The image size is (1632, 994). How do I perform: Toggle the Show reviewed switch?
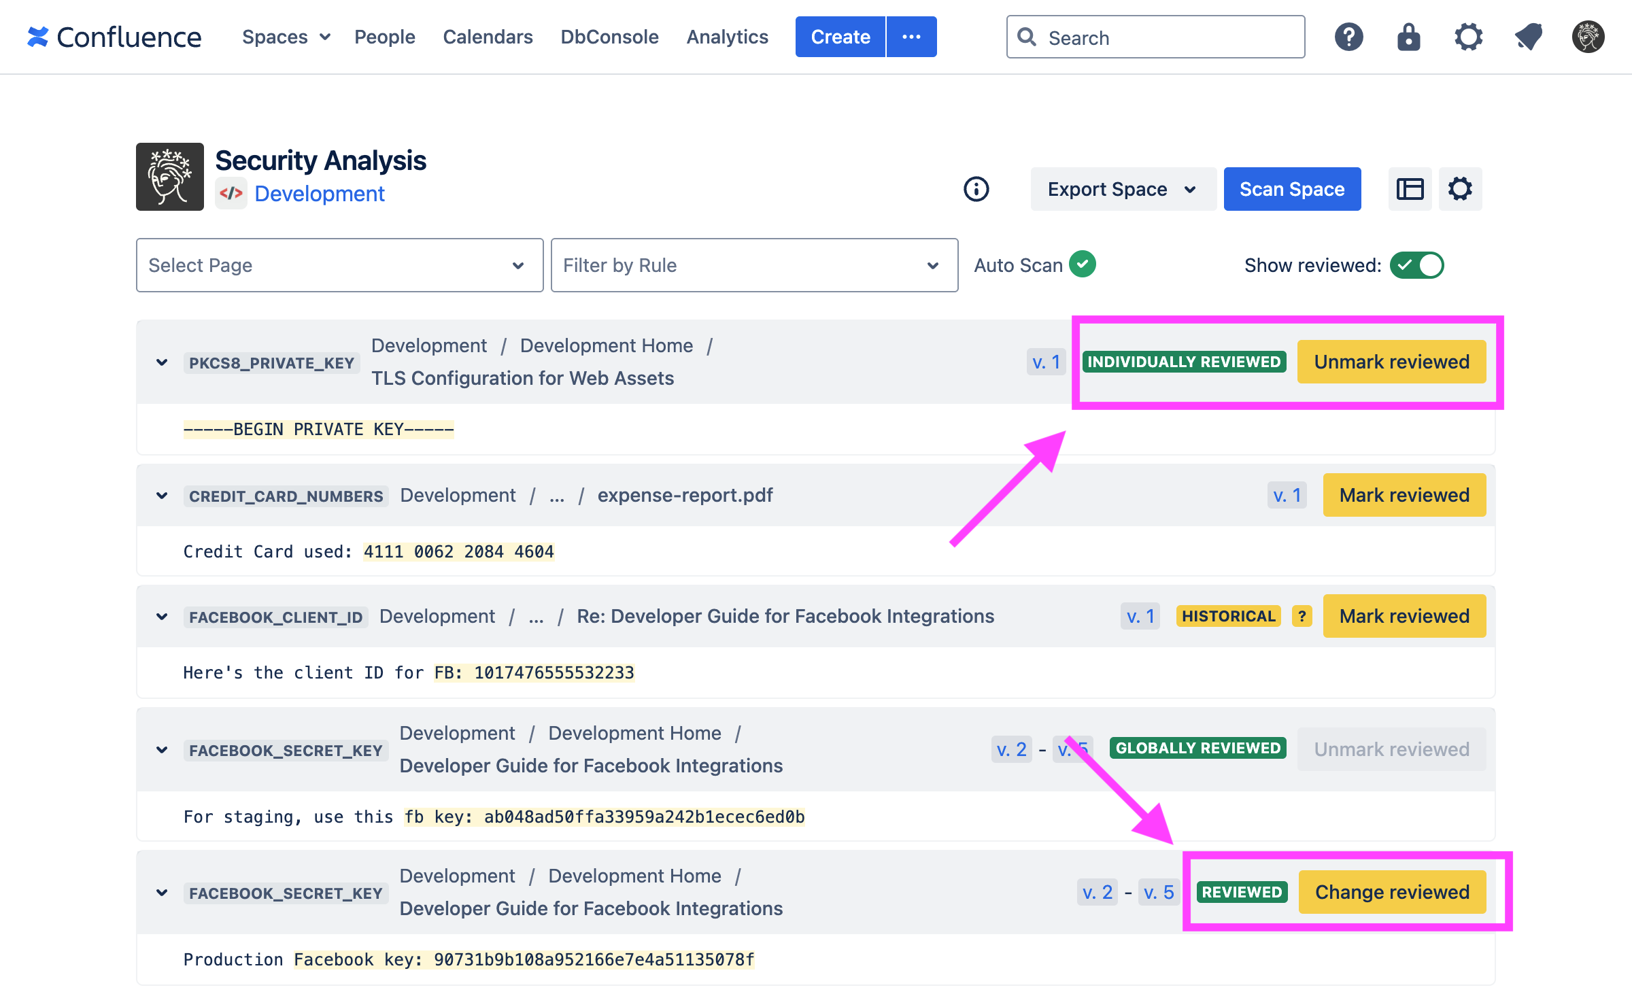[x=1416, y=265]
